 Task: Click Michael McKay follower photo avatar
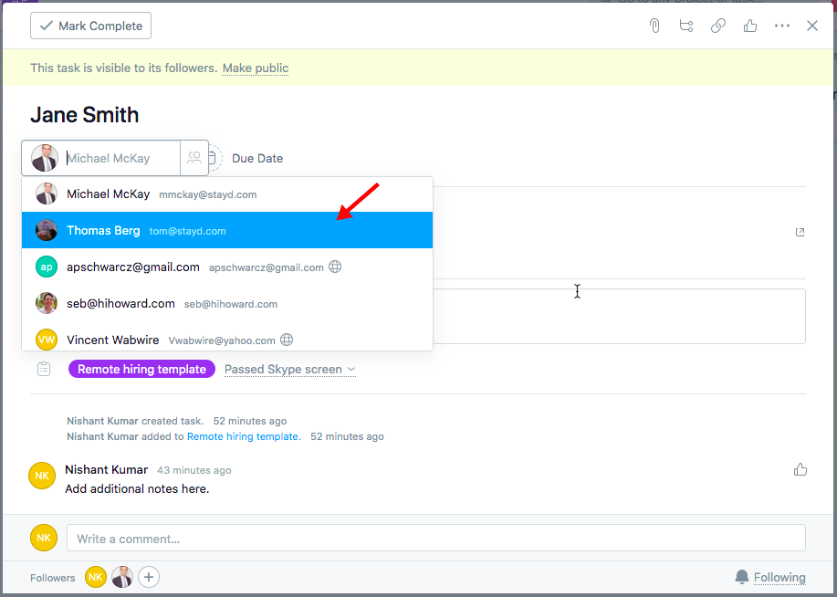coord(122,577)
